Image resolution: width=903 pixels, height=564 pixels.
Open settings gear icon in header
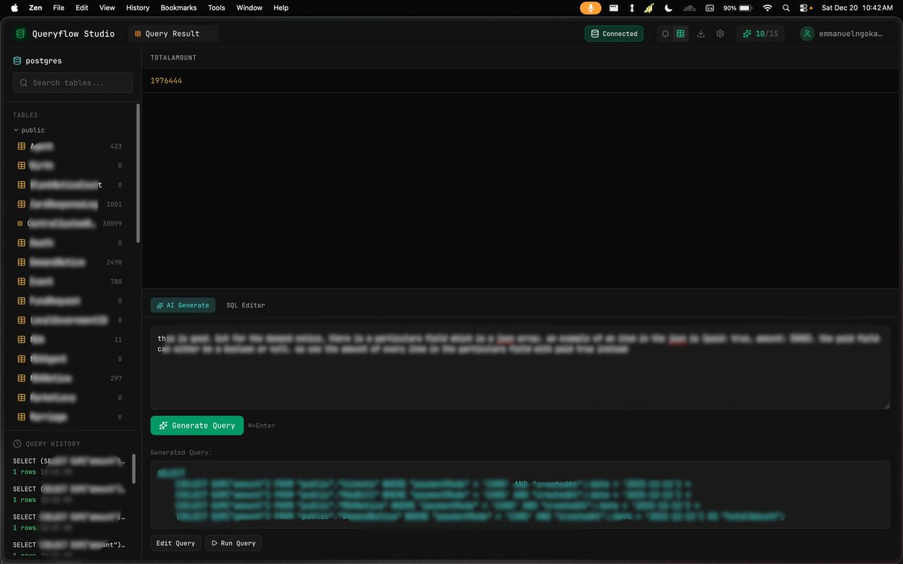pyautogui.click(x=720, y=34)
